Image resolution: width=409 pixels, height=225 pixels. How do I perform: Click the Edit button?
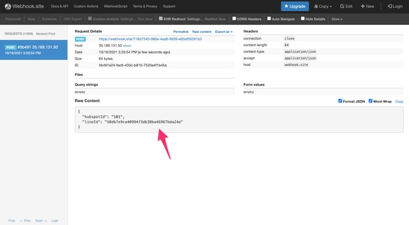346,7
